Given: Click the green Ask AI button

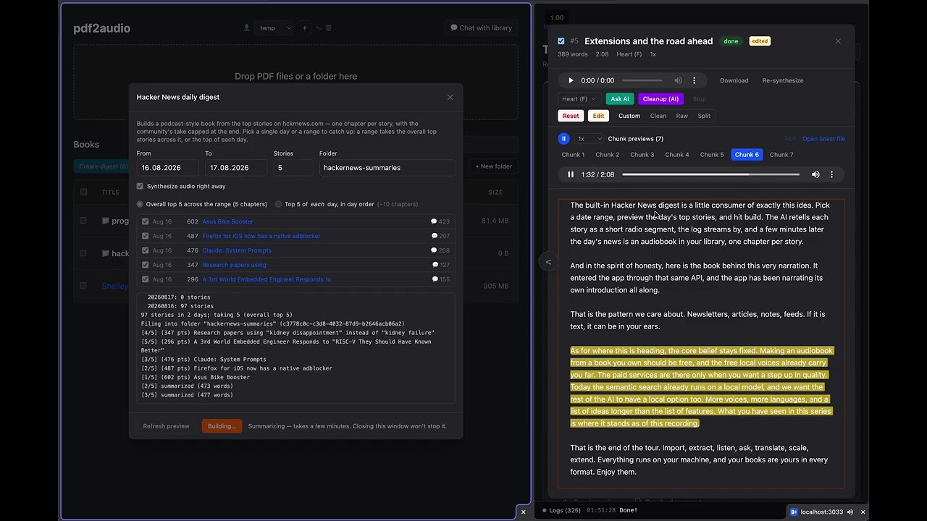Looking at the screenshot, I should (620, 99).
